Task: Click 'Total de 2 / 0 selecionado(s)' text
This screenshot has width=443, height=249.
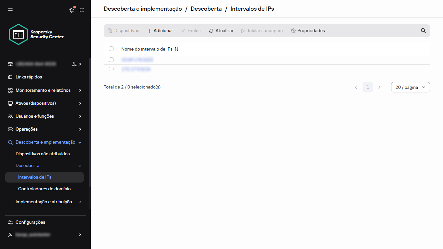Action: coord(132,87)
